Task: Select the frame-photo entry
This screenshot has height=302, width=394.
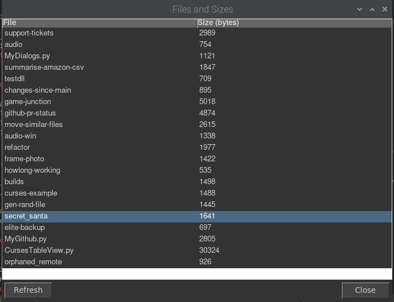Action: coord(197,158)
